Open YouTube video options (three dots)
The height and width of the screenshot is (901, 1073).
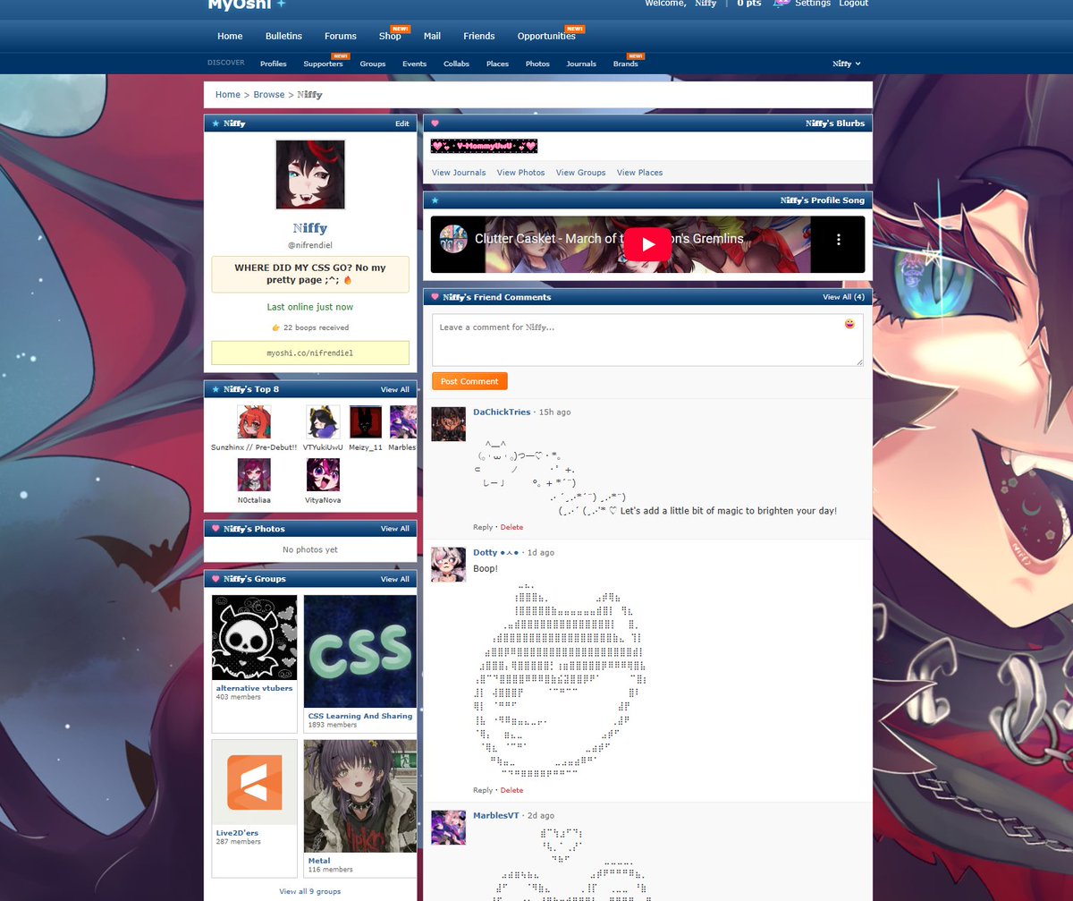[x=839, y=240]
